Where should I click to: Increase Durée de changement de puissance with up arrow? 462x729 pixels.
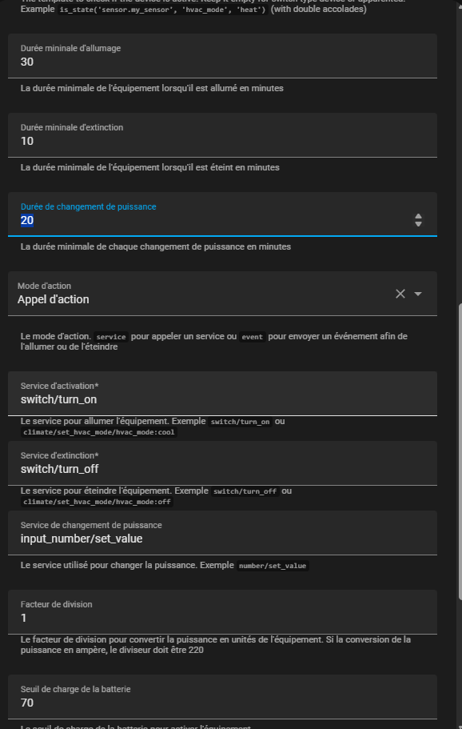coord(418,216)
